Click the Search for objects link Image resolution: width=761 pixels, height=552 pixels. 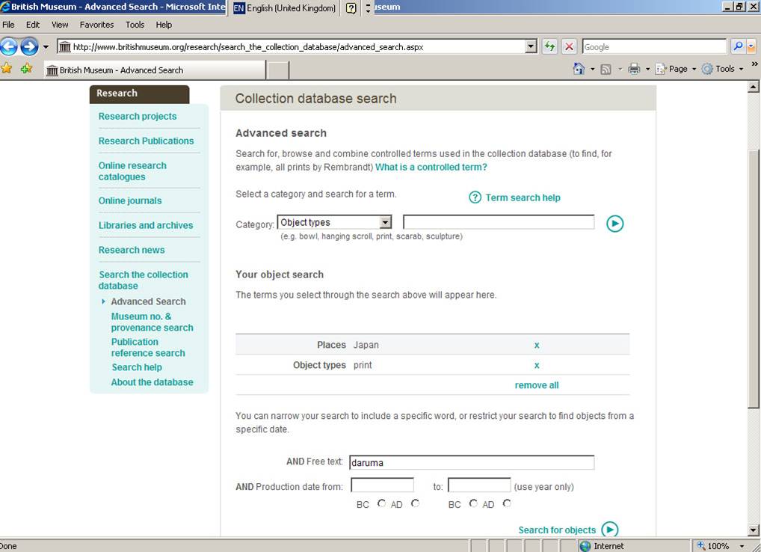557,530
